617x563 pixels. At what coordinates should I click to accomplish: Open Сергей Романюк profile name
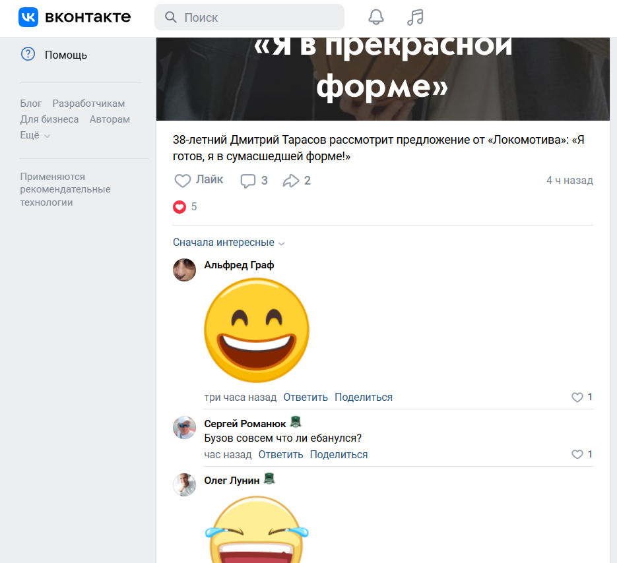click(245, 424)
